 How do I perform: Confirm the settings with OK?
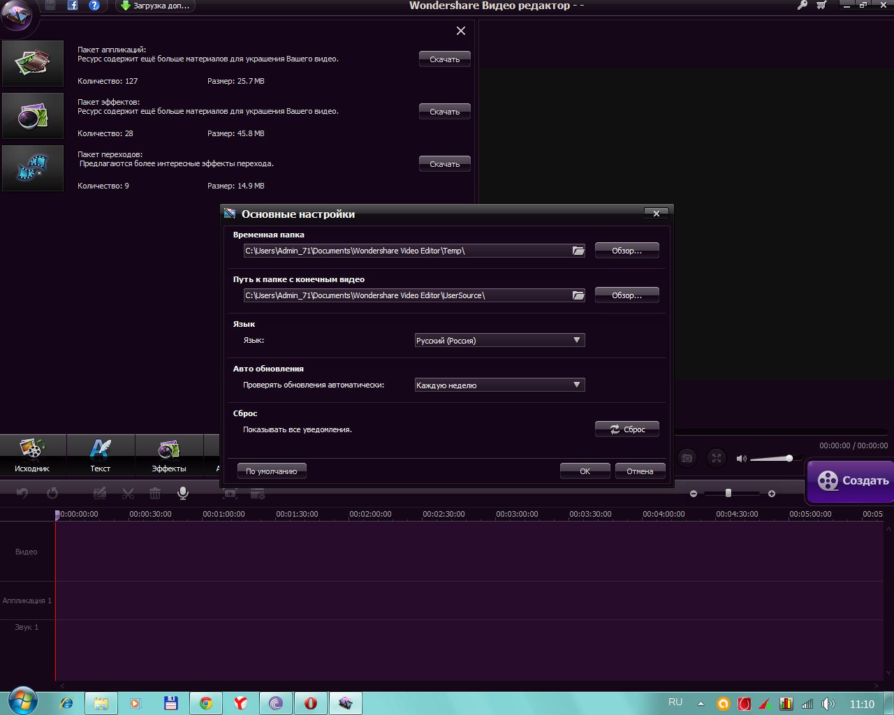(x=585, y=471)
